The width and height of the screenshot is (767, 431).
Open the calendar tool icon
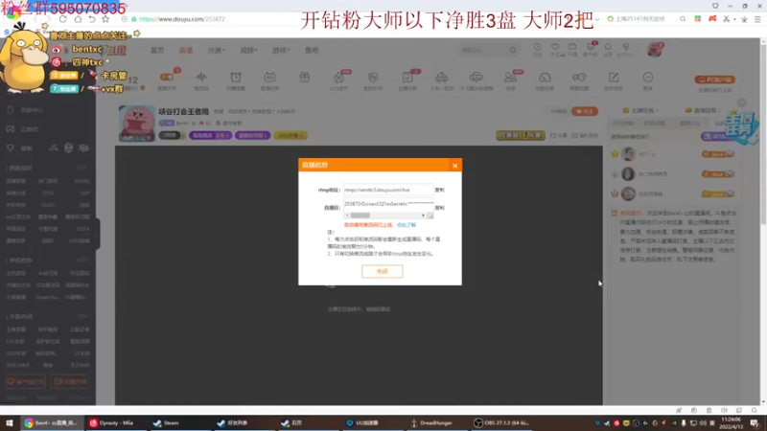coord(270,79)
